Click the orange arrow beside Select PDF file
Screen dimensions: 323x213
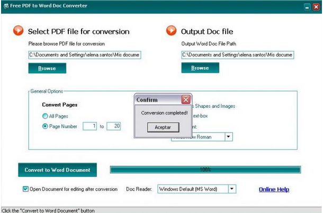click(19, 31)
